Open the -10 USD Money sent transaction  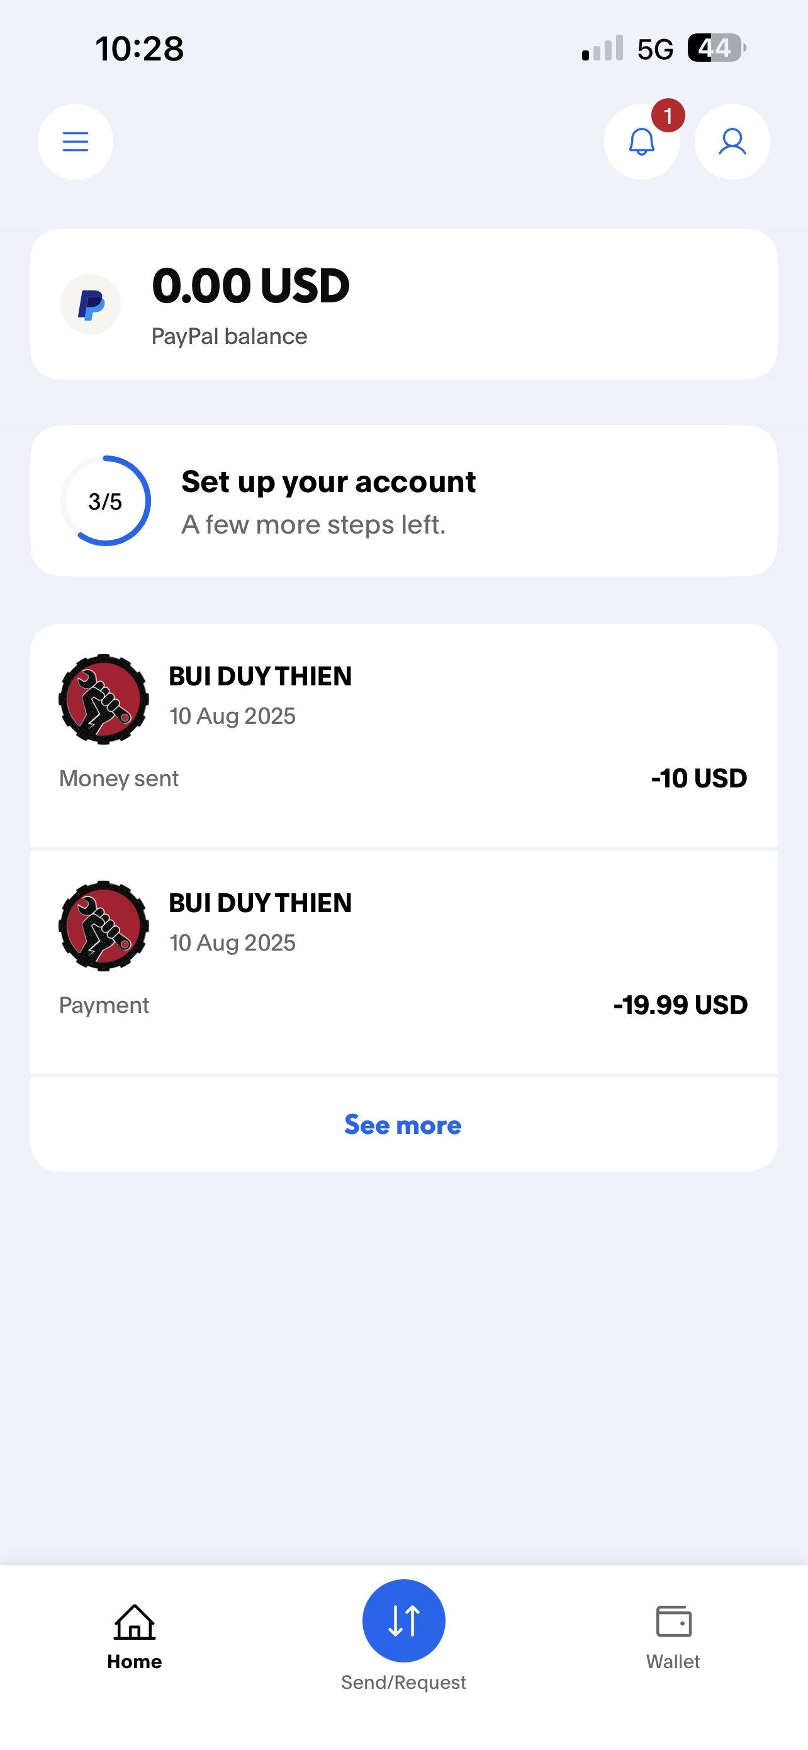(x=403, y=736)
